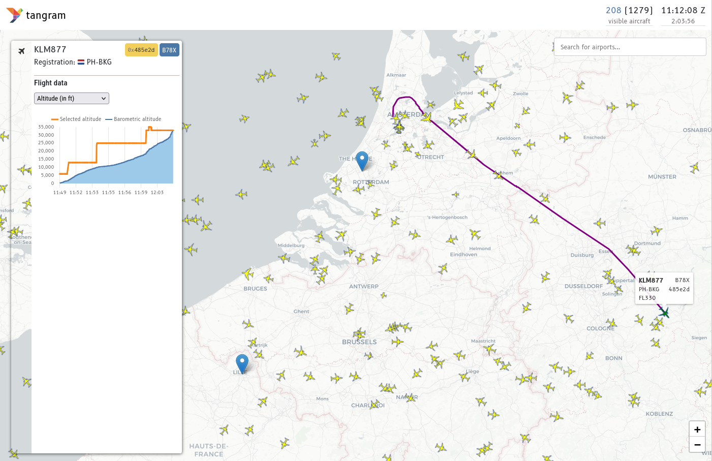Viewport: 712px width, 461px height.
Task: Toggle the Barometric altitude legend series
Action: click(133, 119)
